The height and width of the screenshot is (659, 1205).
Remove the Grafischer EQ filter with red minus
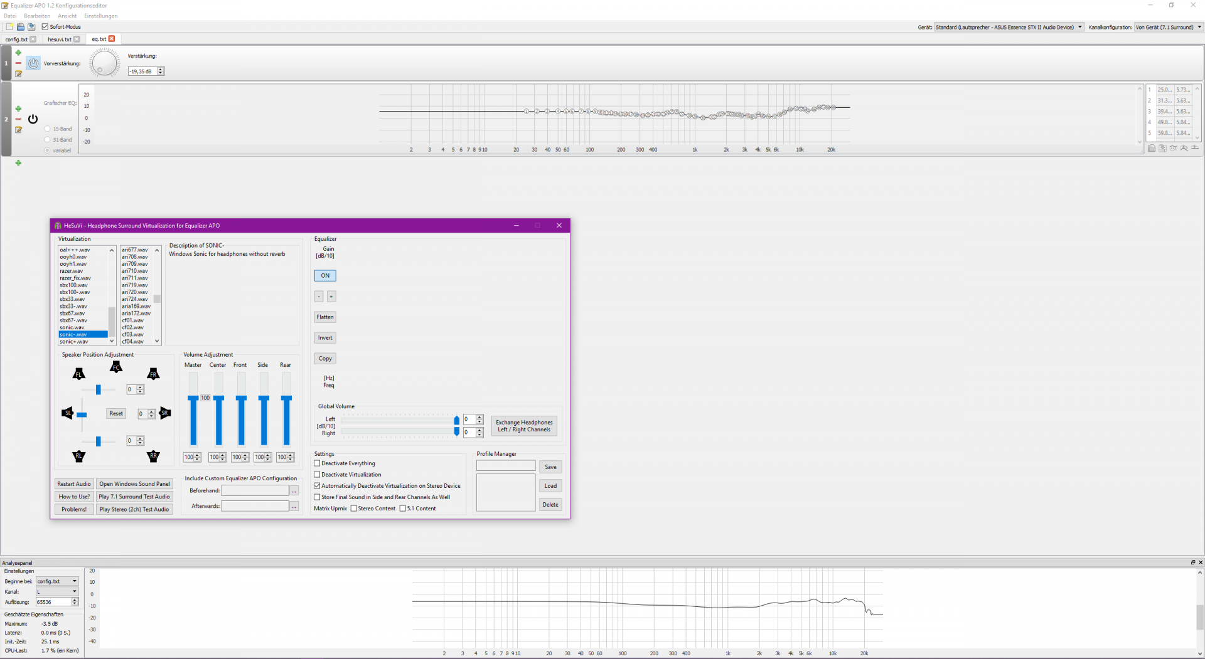[x=18, y=119]
